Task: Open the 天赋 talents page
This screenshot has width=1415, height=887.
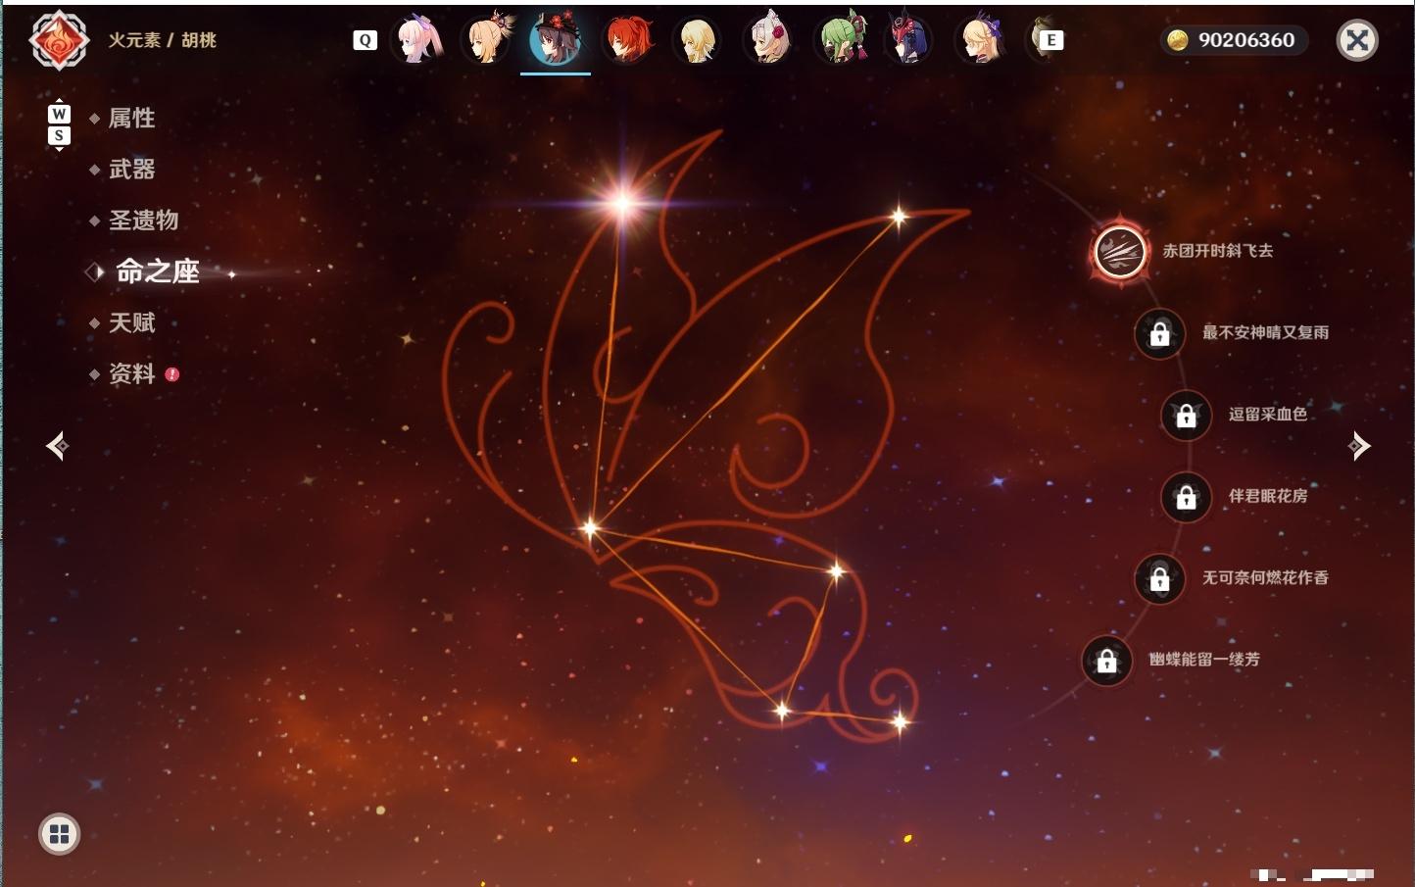Action: 131,322
